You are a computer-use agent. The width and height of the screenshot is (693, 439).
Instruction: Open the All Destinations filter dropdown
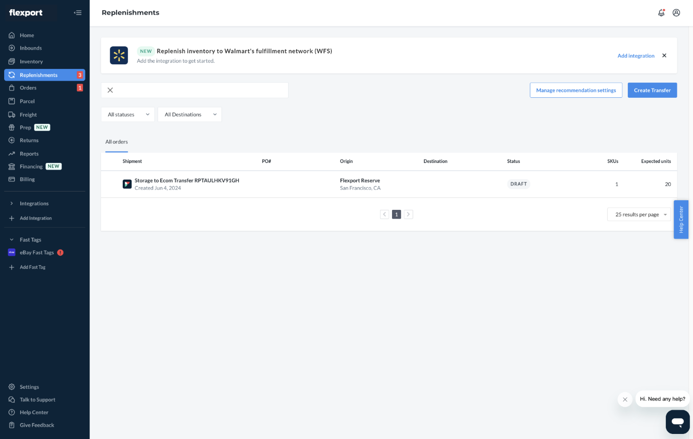[190, 115]
